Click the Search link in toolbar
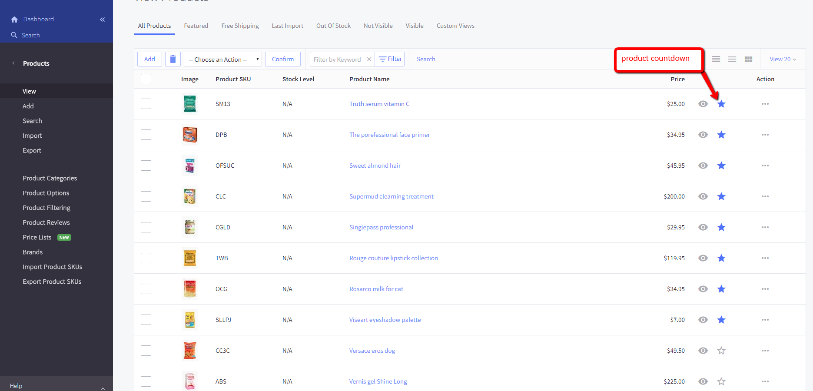The image size is (813, 391). (x=426, y=59)
